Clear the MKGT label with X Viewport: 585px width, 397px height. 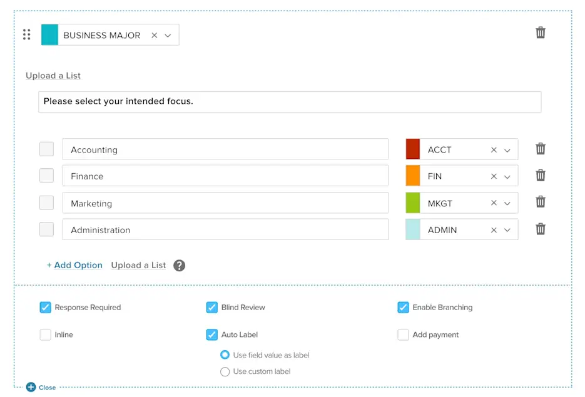[x=494, y=203]
